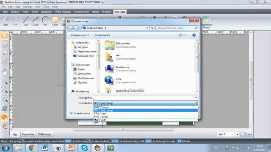Select the arrow pointer tool in left toolbar
This screenshot has width=271, height=152.
[x=5, y=36]
